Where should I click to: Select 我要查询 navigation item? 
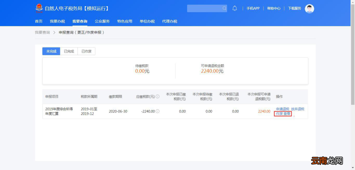(x=80, y=21)
